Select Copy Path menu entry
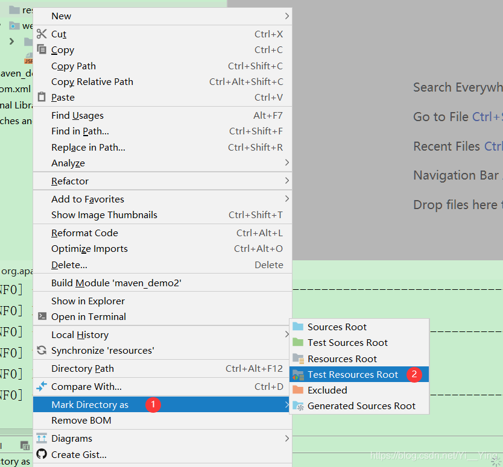 click(x=162, y=66)
